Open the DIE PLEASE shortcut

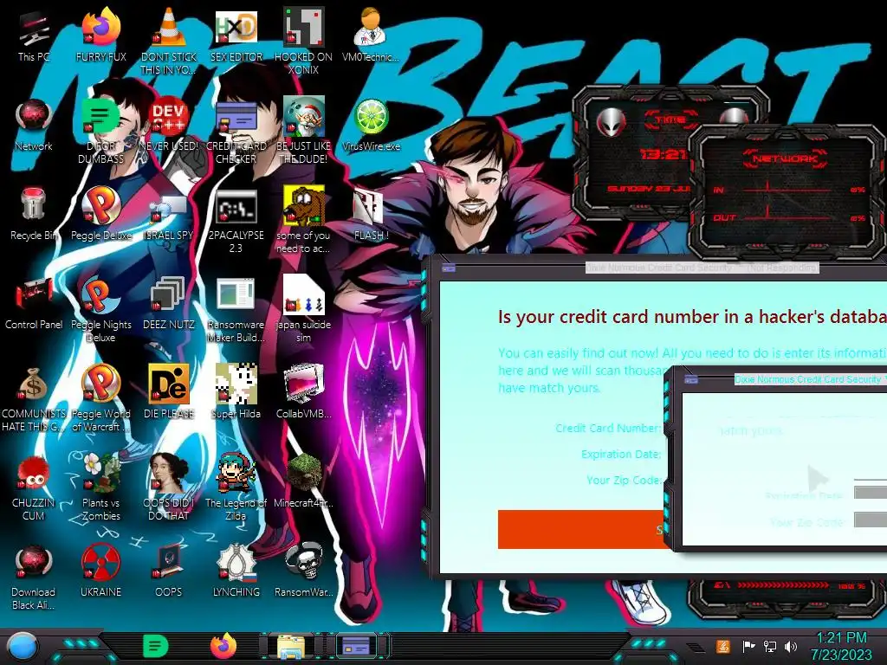(169, 391)
